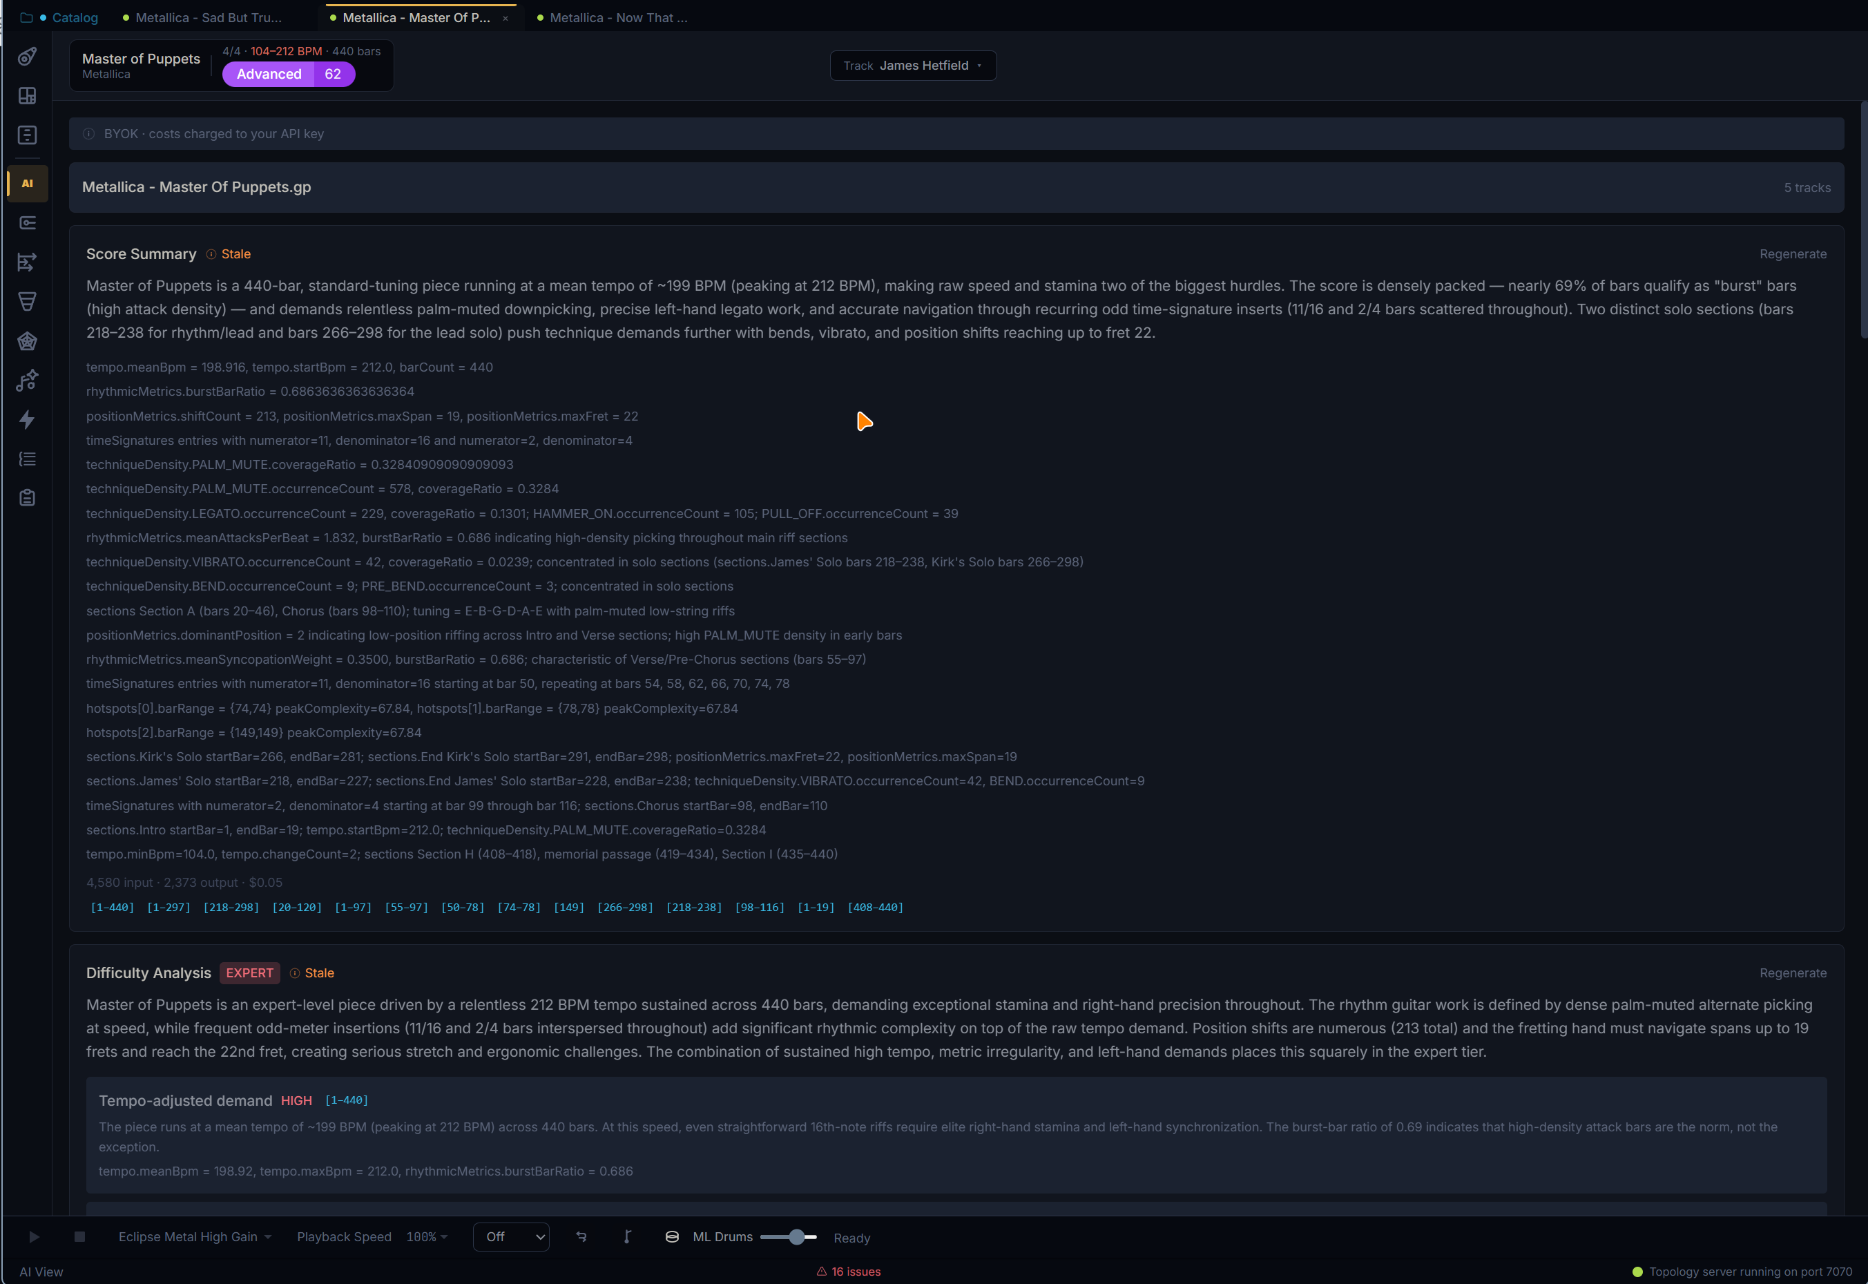Screen dimensions: 1868x1284
Task: Switch to Metallica - Sad But True tab
Action: tap(202, 18)
